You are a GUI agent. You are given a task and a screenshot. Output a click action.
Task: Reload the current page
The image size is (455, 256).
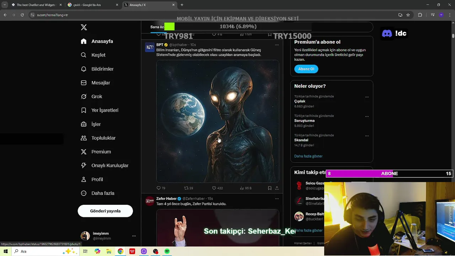pyautogui.click(x=22, y=15)
